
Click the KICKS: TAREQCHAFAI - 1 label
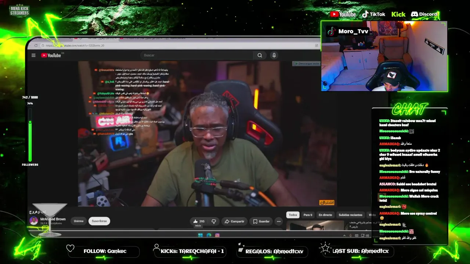pos(192,251)
